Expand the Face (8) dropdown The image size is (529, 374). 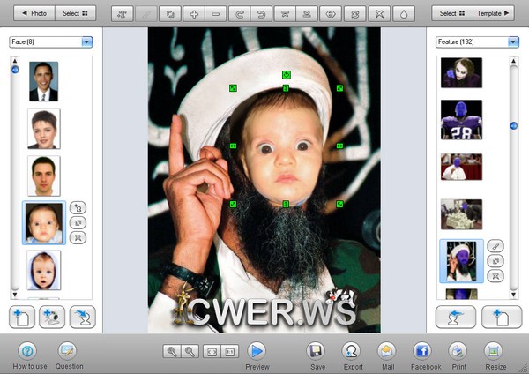[x=86, y=41]
